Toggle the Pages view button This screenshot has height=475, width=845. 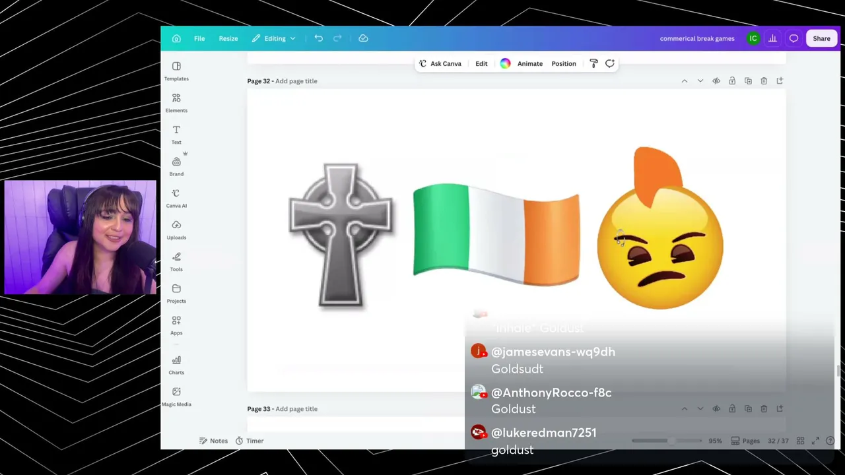point(745,441)
